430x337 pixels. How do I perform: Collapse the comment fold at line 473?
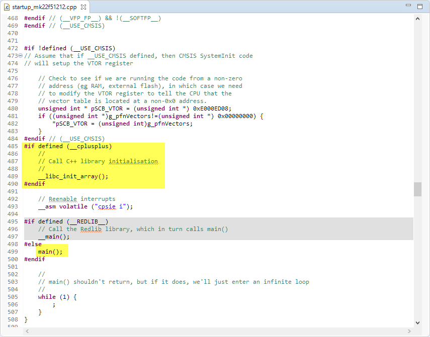[x=20, y=56]
